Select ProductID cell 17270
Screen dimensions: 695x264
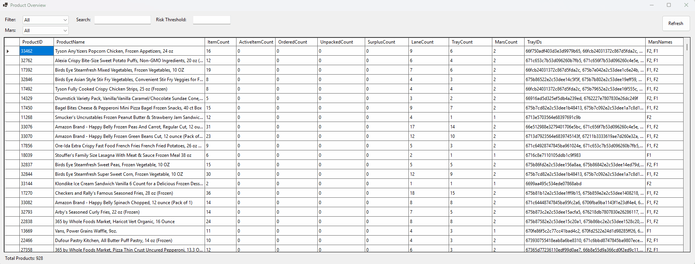click(x=36, y=193)
